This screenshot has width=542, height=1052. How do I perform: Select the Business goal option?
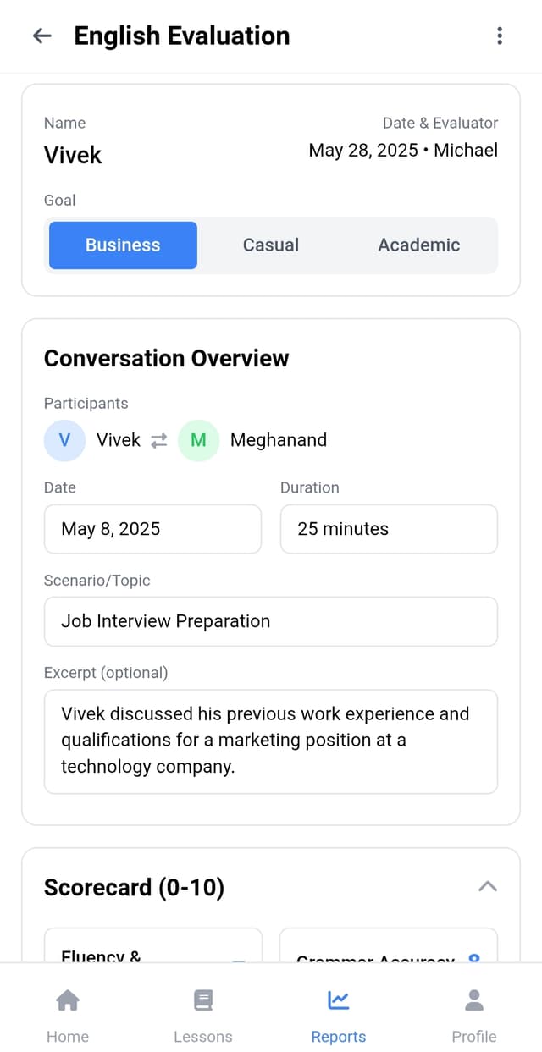pos(123,245)
